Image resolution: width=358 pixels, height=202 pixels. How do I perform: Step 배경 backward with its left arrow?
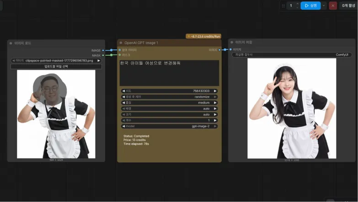click(123, 109)
